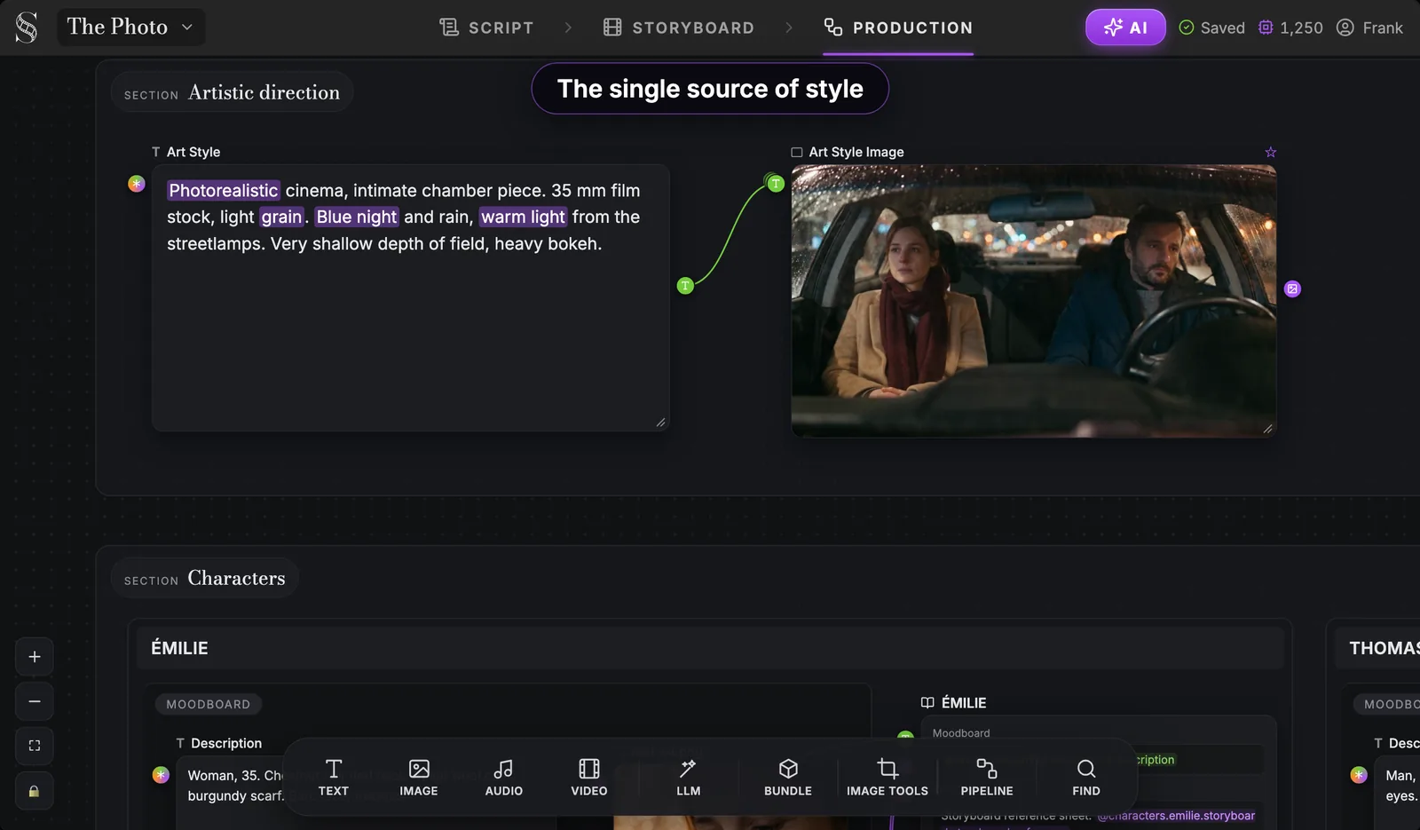Click the highlighted word grain
This screenshot has height=830, width=1420.
coord(281,217)
